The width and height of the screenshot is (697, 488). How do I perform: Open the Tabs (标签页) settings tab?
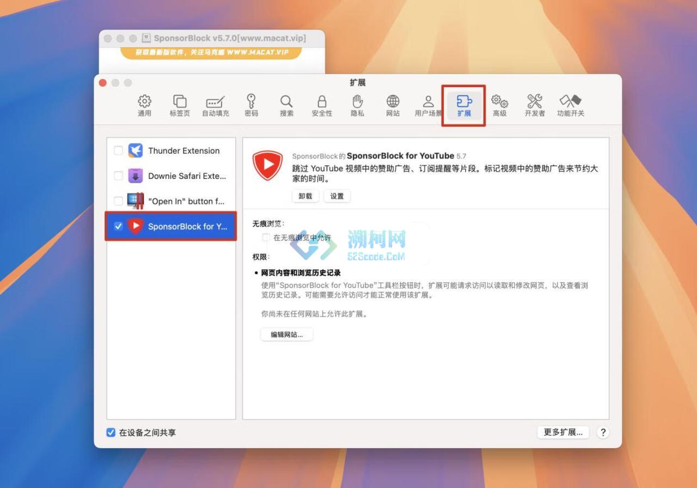pos(180,106)
